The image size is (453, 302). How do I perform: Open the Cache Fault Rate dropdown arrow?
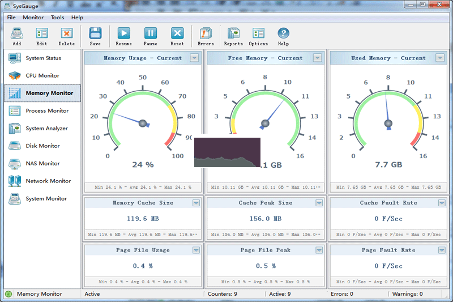coord(441,203)
